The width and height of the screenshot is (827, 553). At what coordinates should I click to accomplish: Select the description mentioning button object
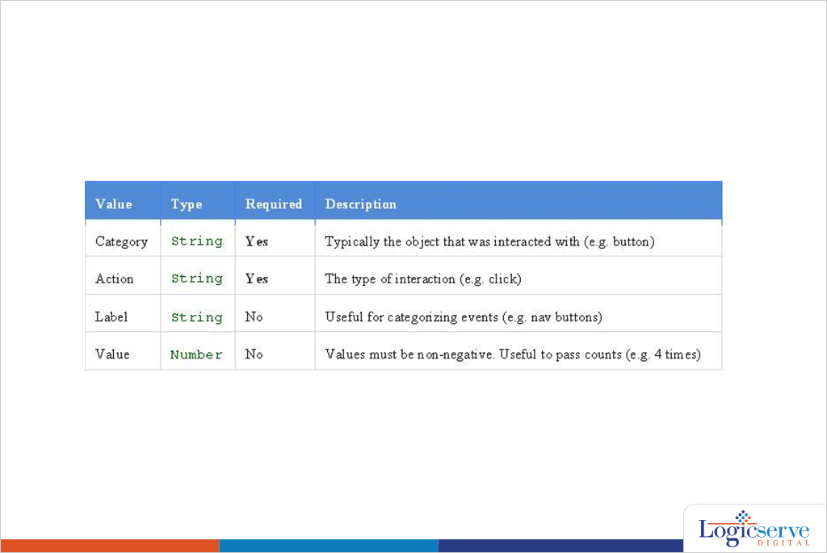489,241
